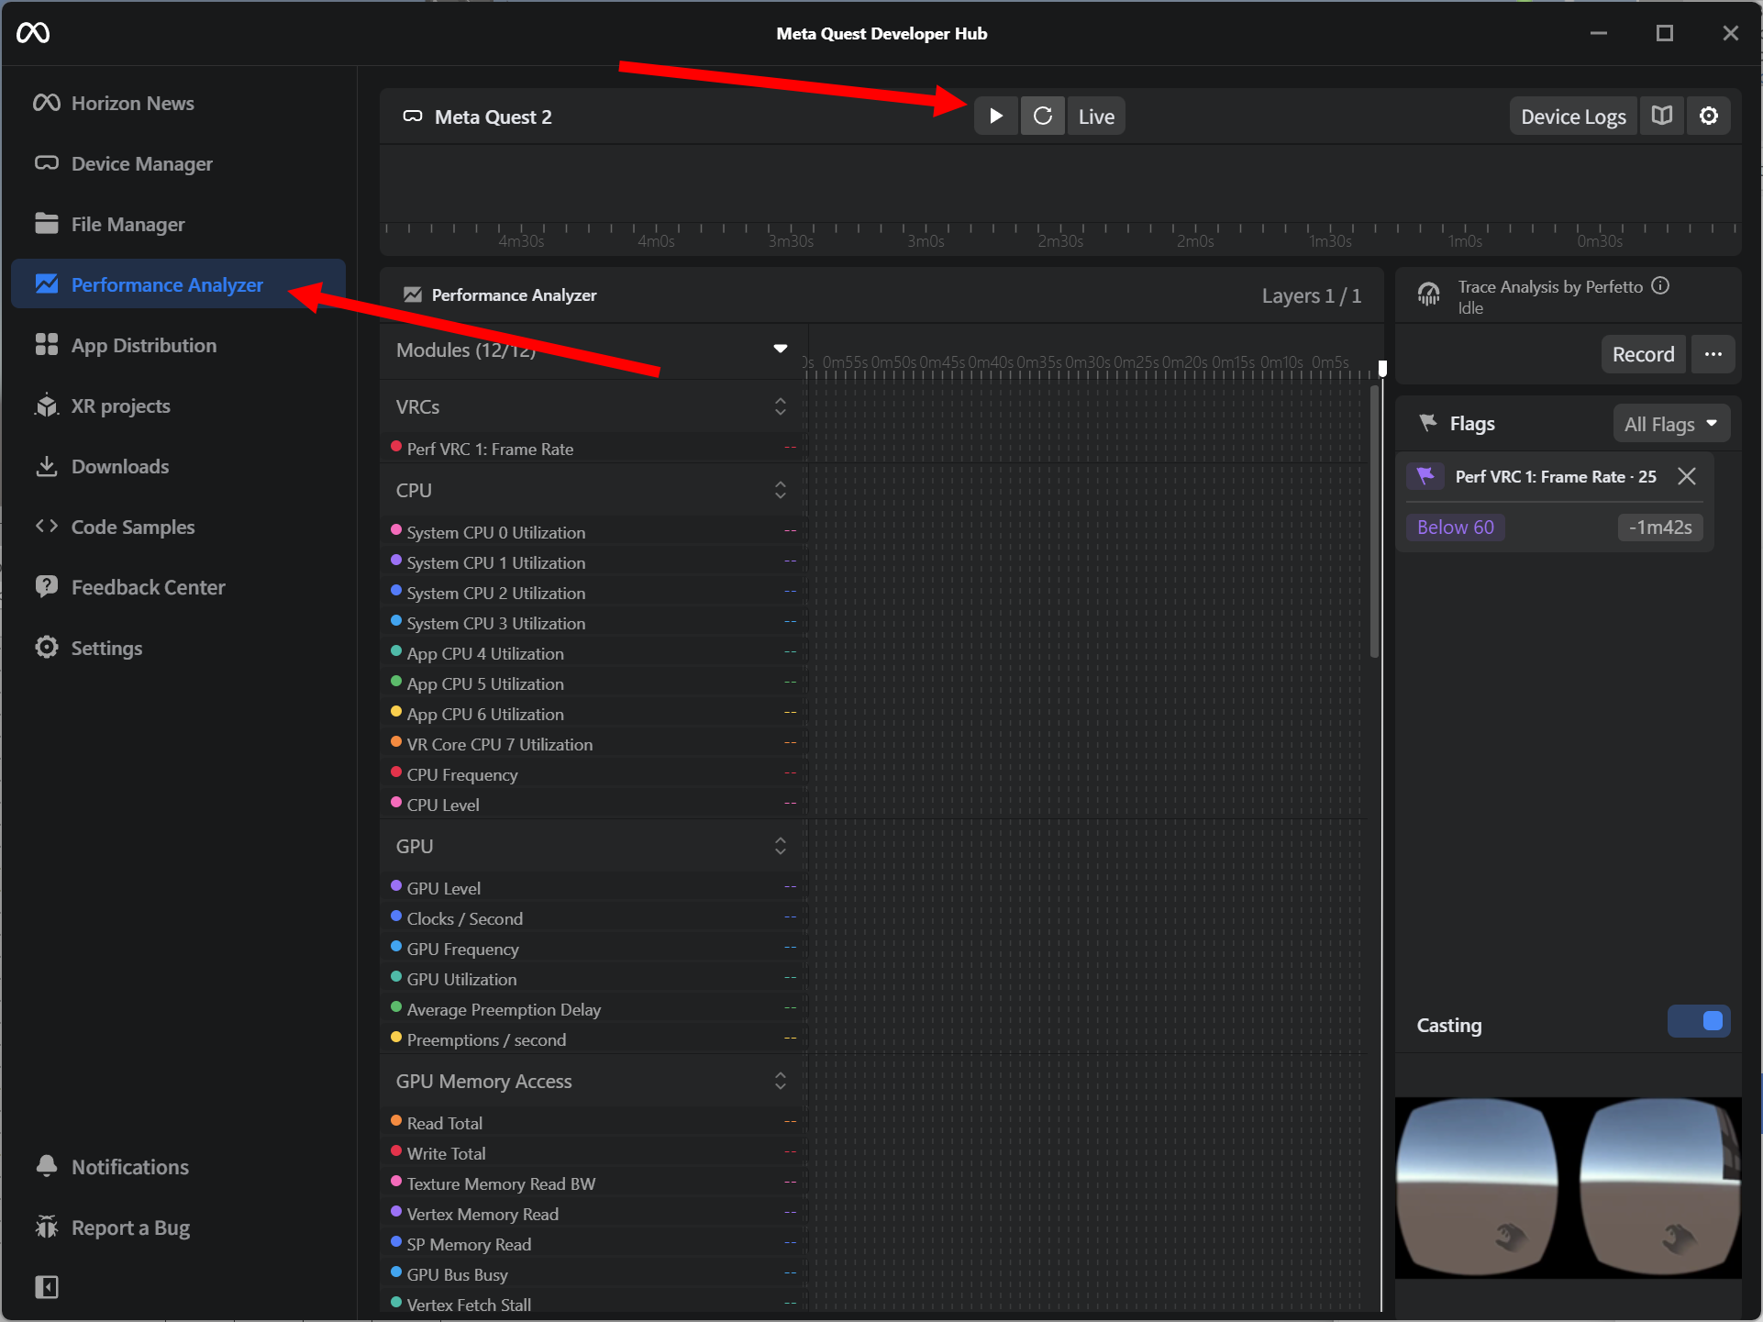
Task: Collapse the VRCs section
Action: click(781, 406)
